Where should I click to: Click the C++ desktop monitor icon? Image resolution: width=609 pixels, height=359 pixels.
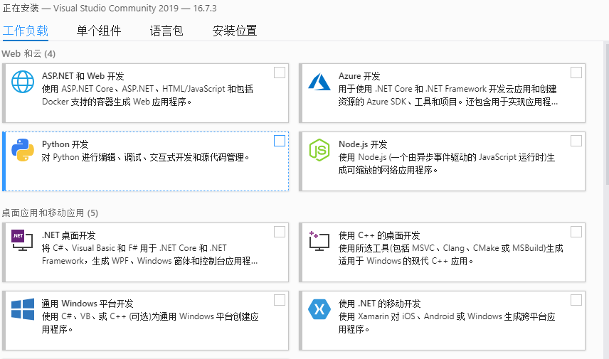coord(319,241)
